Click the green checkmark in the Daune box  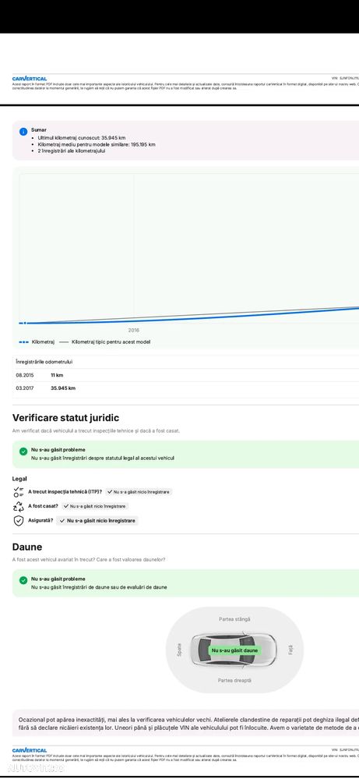[23, 580]
